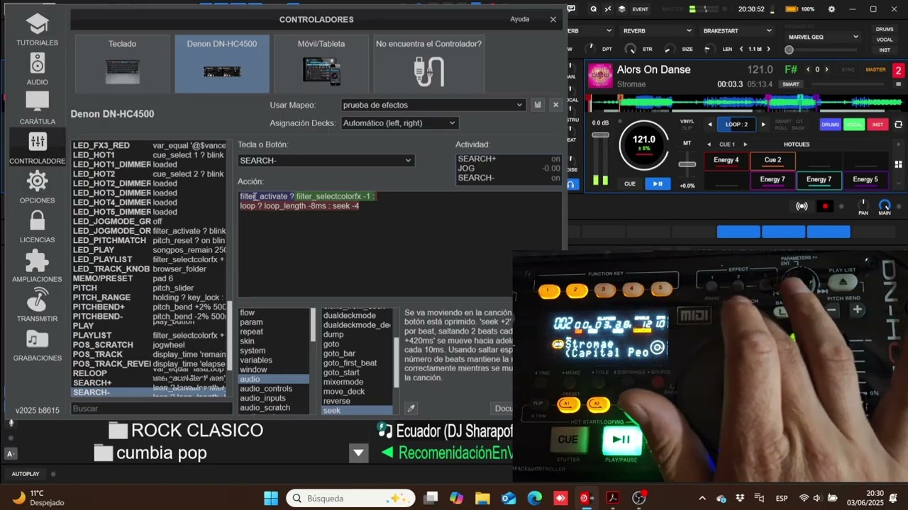Toggle the green VOCAL stem pad

[854, 125]
